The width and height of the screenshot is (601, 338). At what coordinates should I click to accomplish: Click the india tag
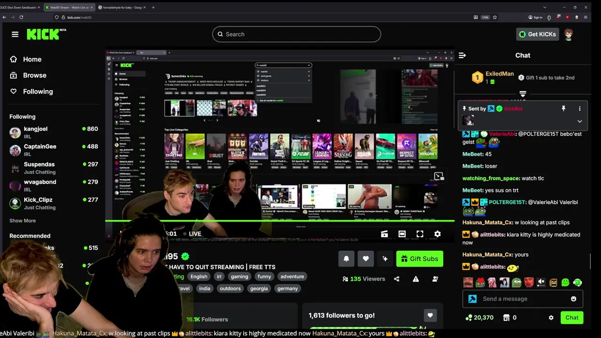point(205,289)
